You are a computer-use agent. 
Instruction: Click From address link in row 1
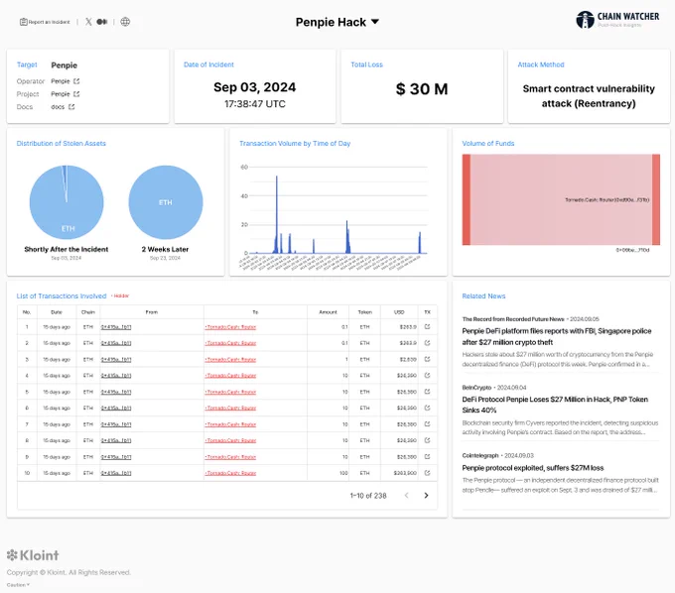[x=116, y=327]
